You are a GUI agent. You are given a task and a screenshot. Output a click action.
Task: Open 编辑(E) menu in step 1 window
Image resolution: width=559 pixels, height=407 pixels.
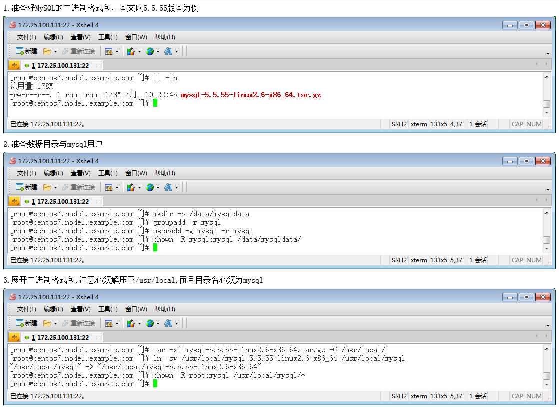coord(53,37)
